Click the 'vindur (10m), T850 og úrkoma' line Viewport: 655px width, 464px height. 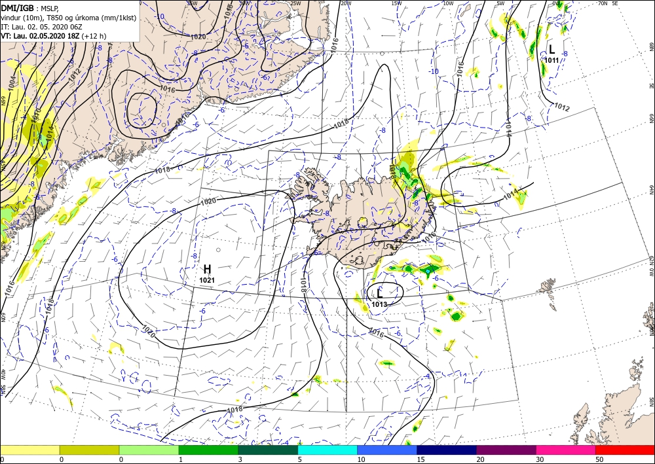click(x=69, y=18)
